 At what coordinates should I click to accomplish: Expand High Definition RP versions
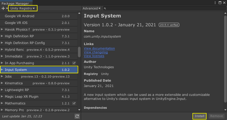tap(2, 36)
